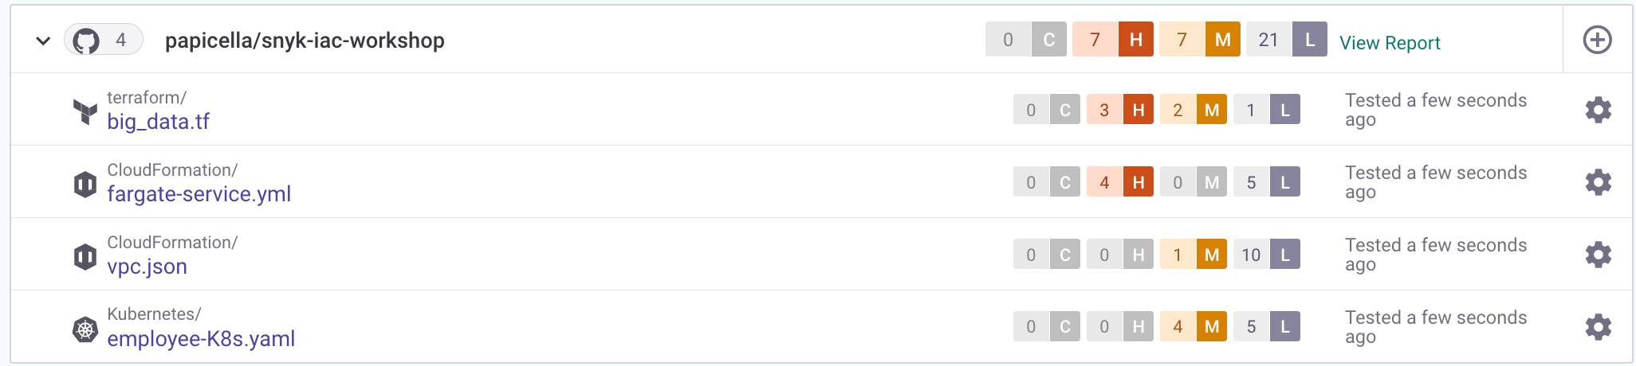Click the Terraform icon beside big_data.tf
Viewport: 1636px width, 366px height.
click(85, 111)
